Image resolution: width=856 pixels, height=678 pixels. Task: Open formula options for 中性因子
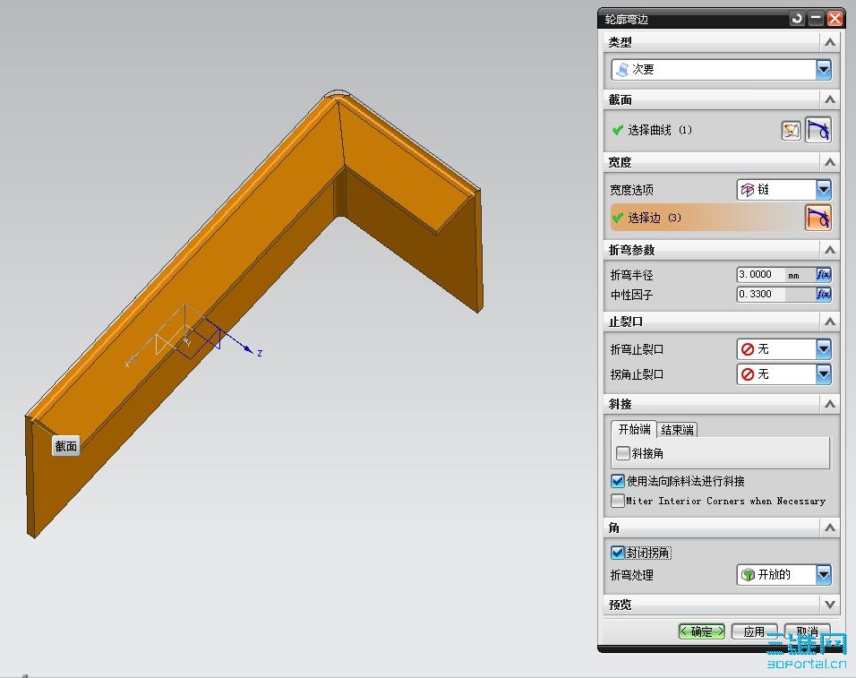click(823, 295)
